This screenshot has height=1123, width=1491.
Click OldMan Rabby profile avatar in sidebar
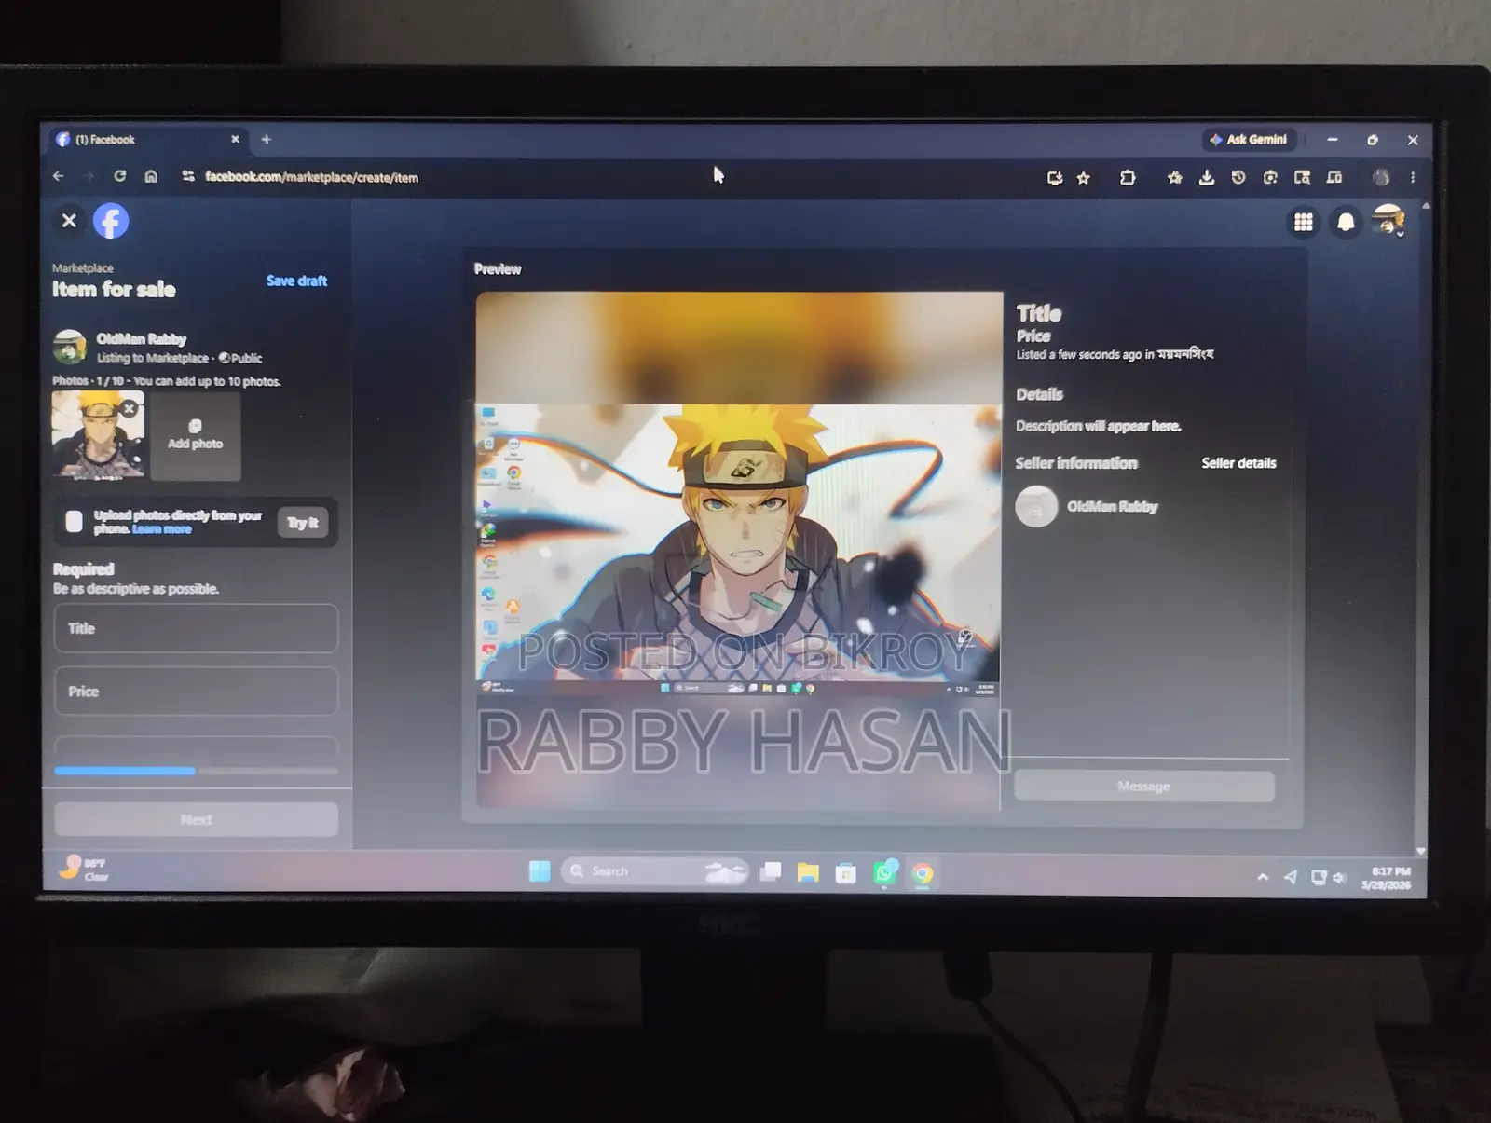click(x=70, y=347)
